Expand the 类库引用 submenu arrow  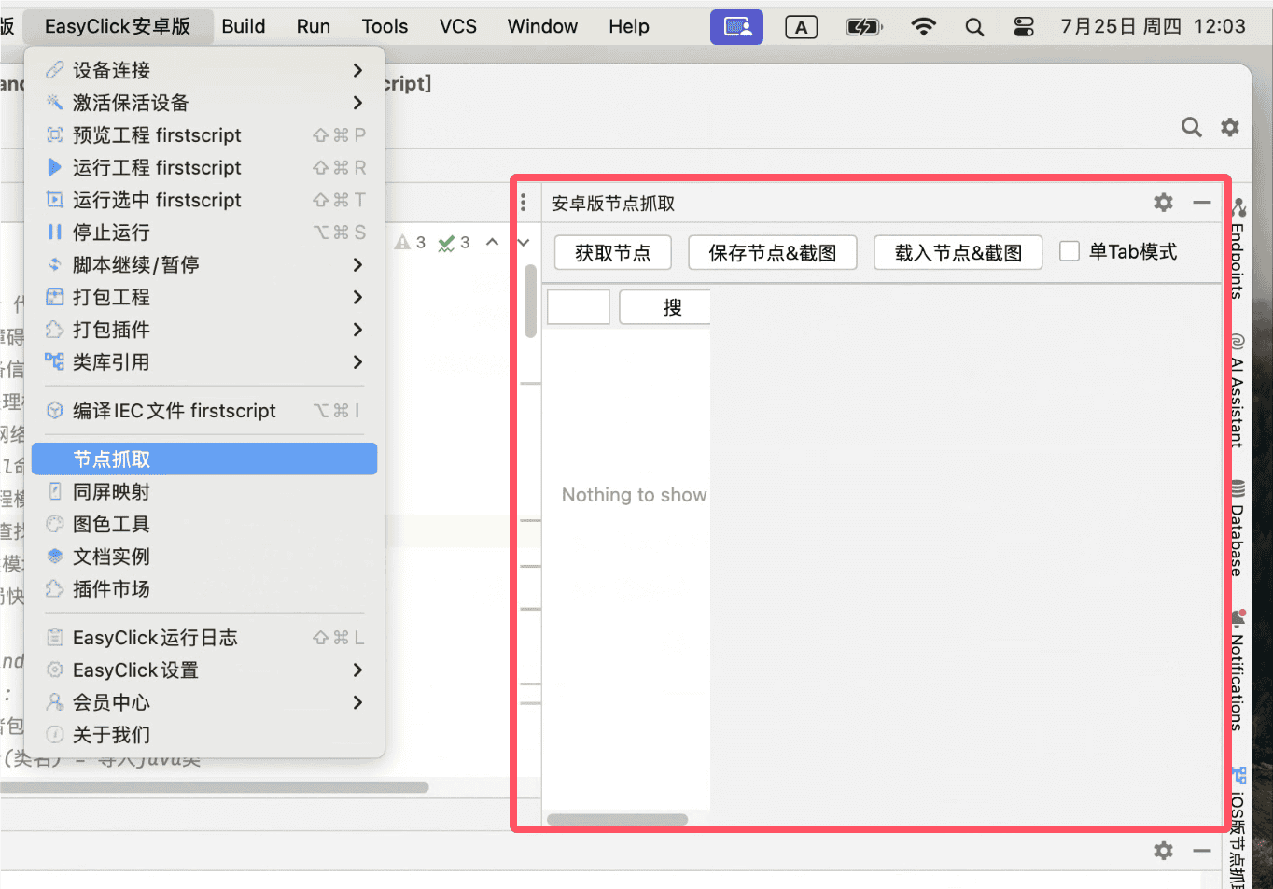click(x=358, y=362)
